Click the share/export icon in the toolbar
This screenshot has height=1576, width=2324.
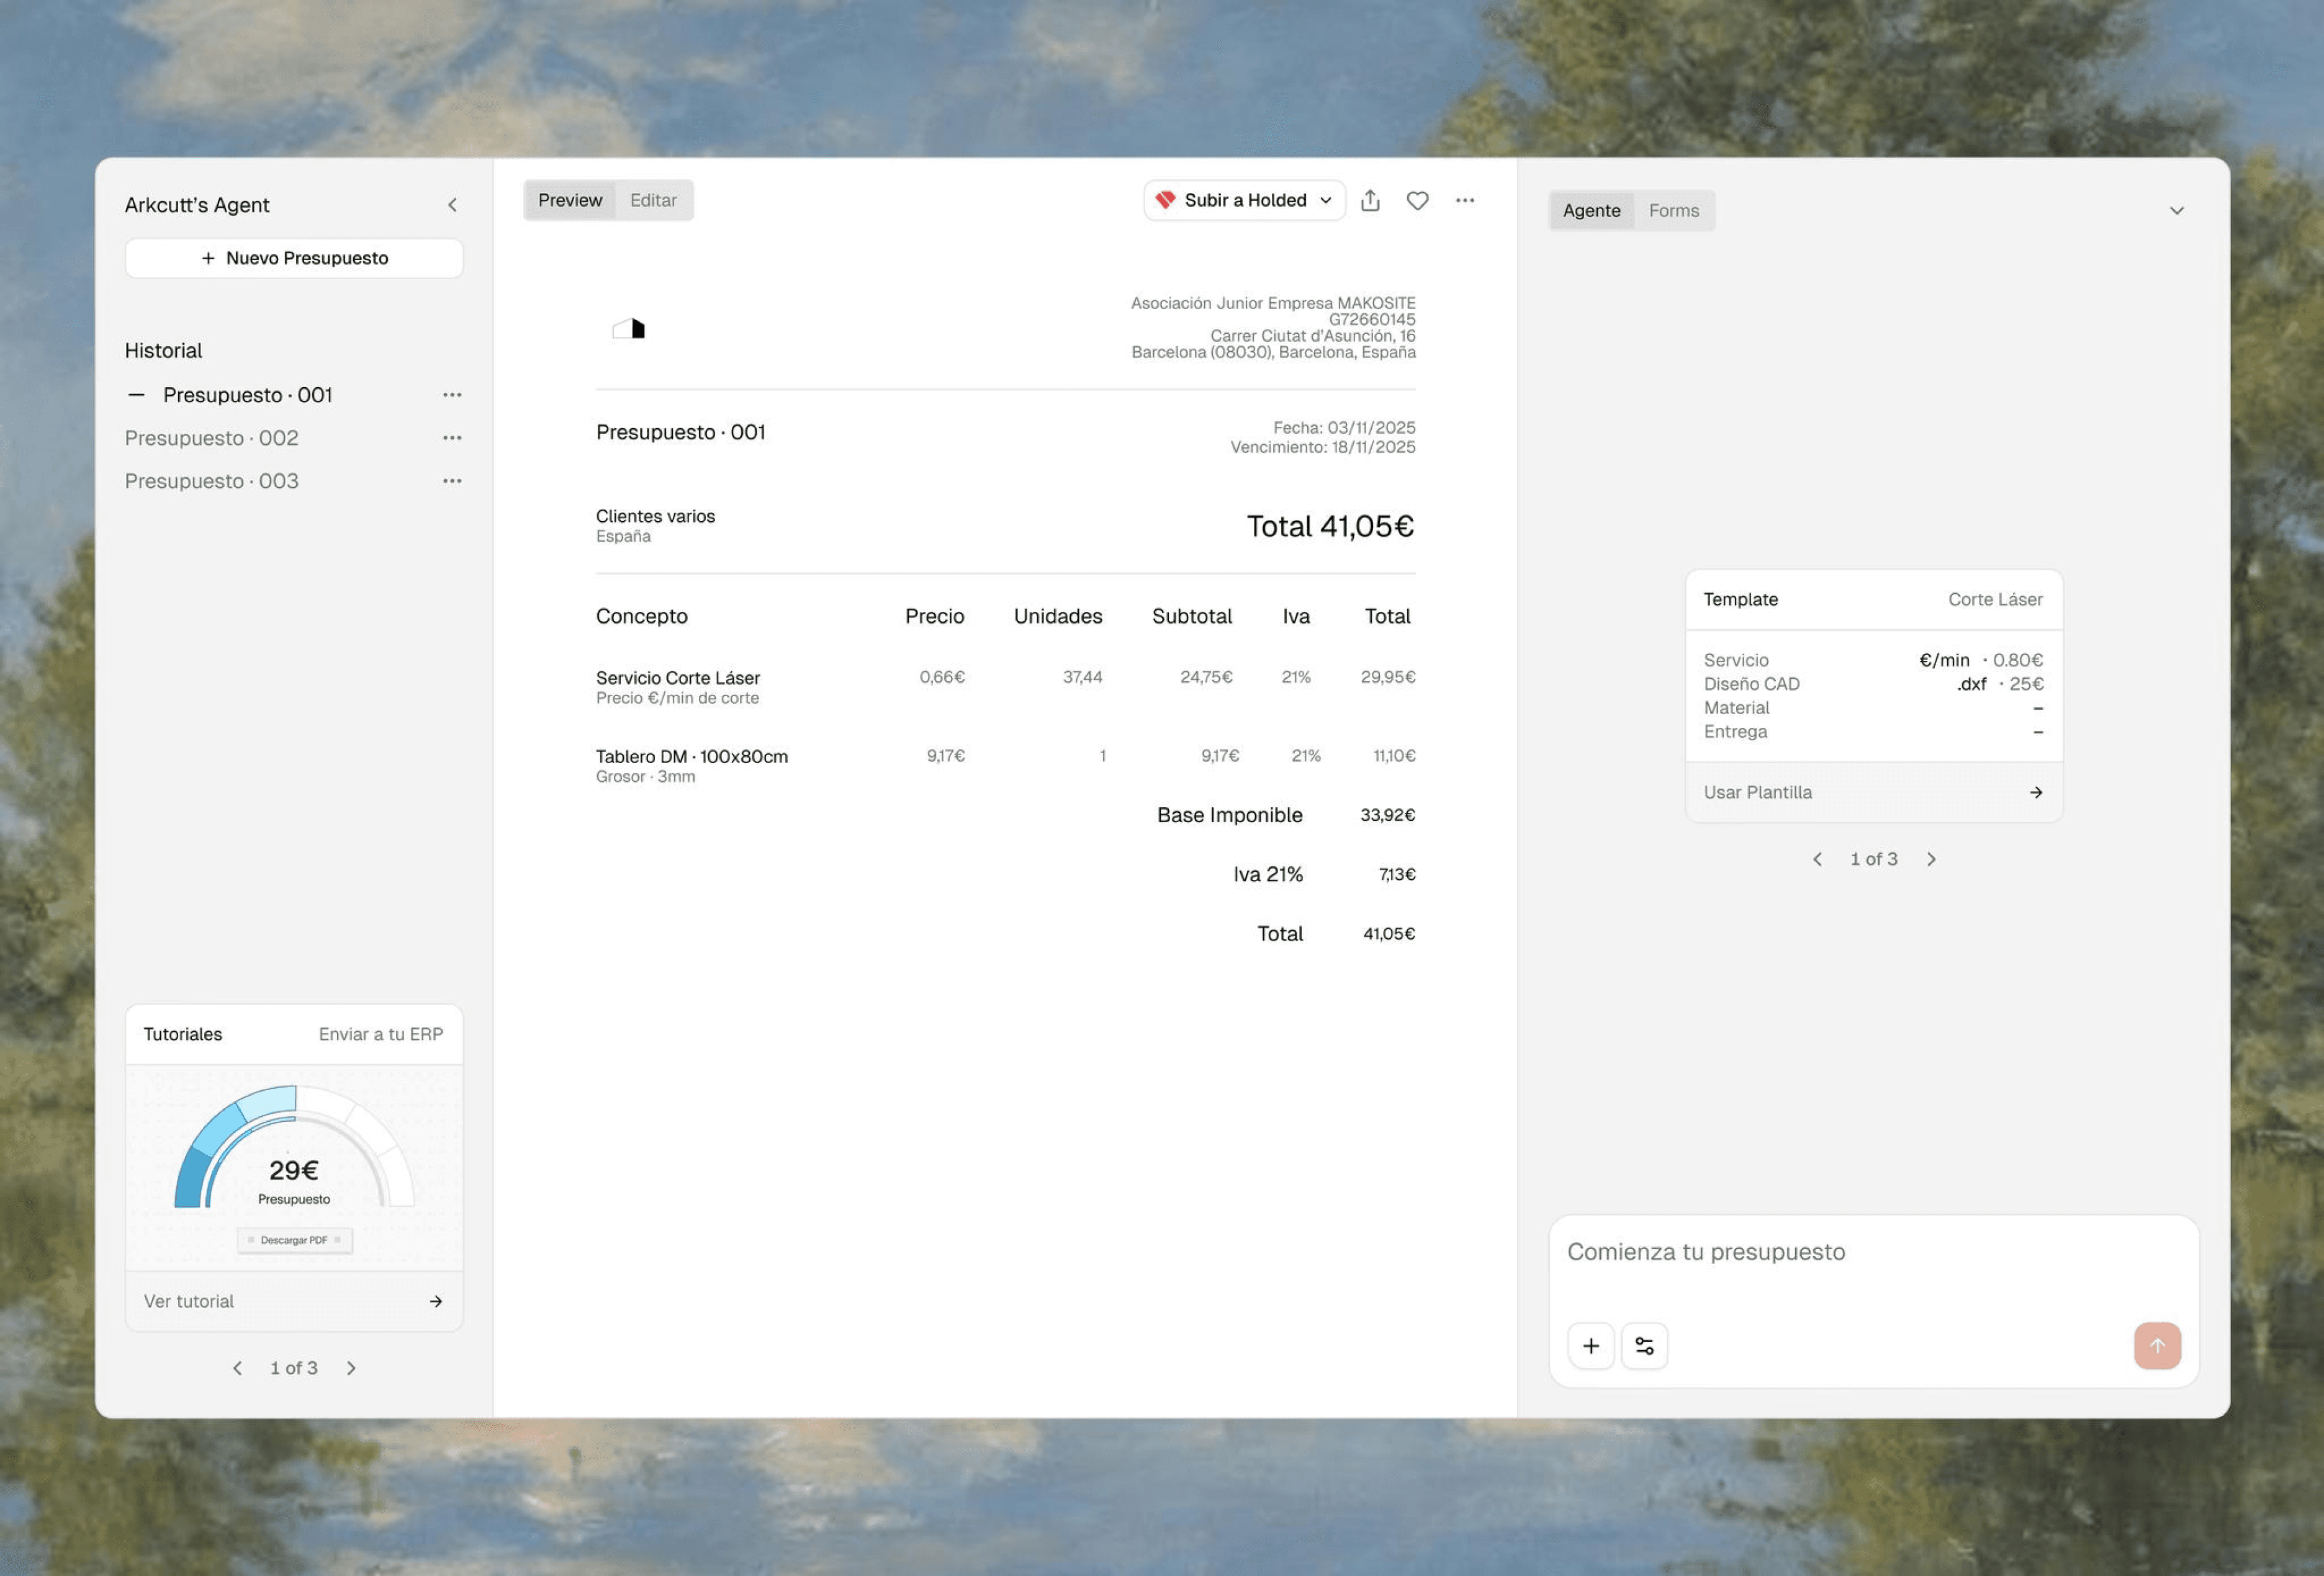[1370, 201]
